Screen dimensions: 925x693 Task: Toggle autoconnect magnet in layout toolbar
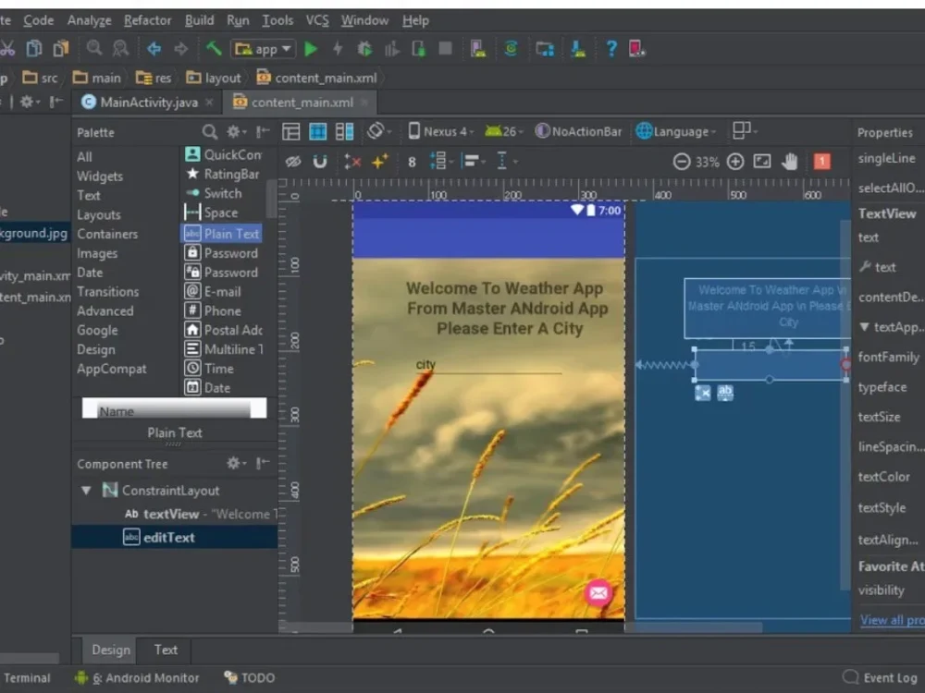[320, 162]
